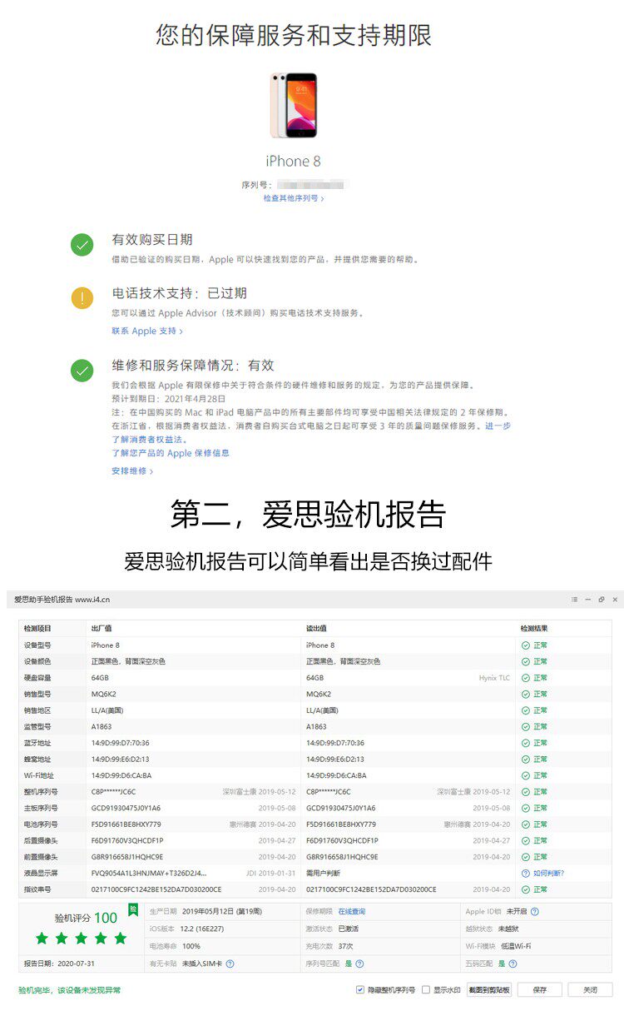The image size is (624, 1011).
Task: Click the 需用户判断 readout value
Action: [323, 873]
